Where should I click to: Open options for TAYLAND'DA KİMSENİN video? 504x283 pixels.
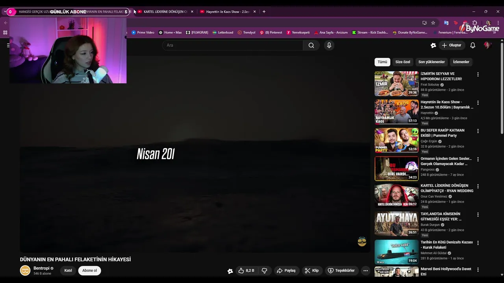478,215
